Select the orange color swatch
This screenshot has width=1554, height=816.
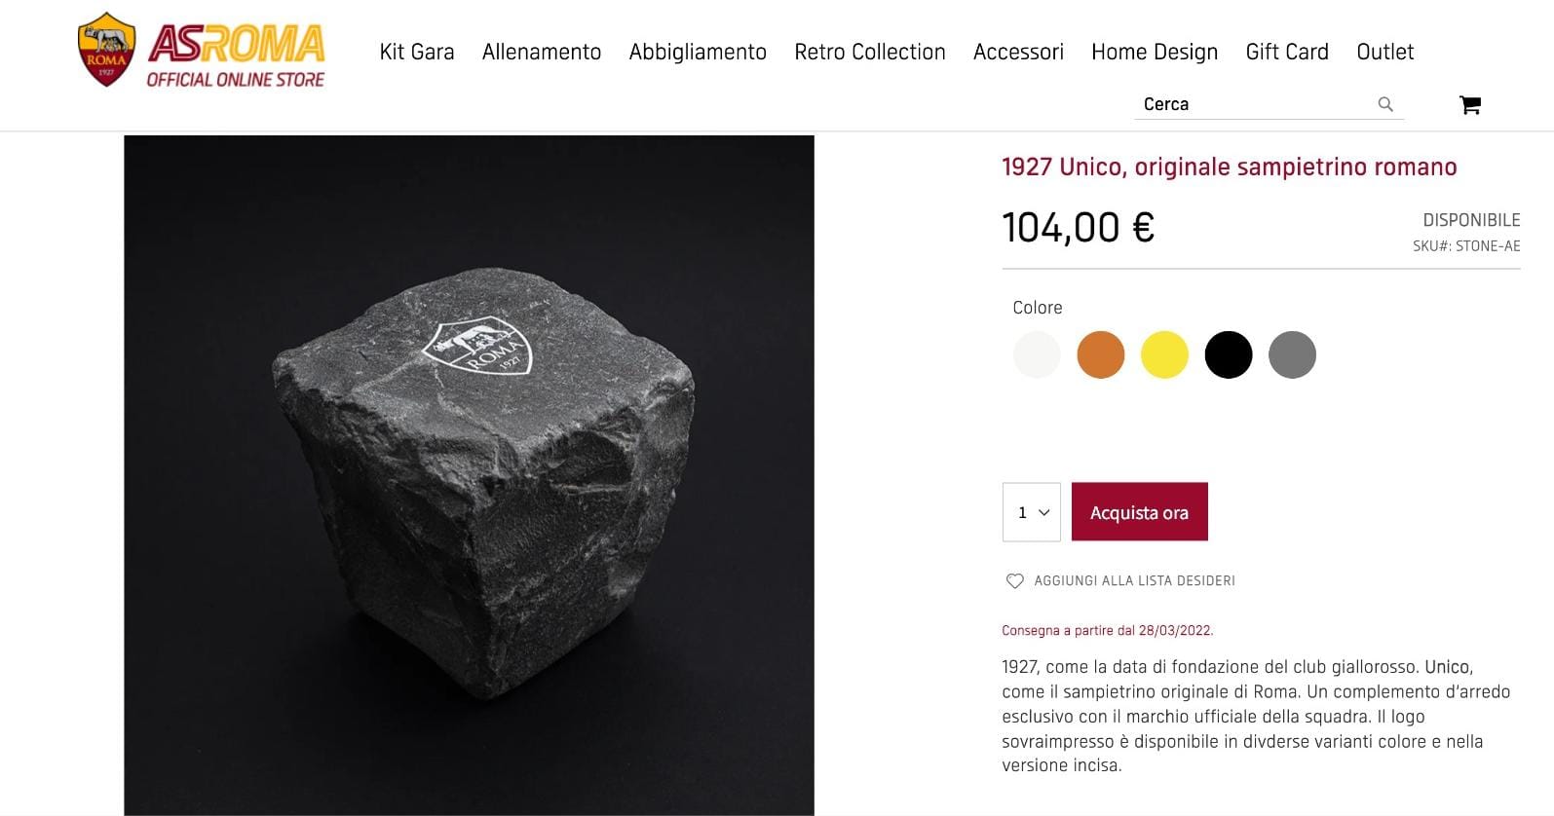click(x=1100, y=354)
